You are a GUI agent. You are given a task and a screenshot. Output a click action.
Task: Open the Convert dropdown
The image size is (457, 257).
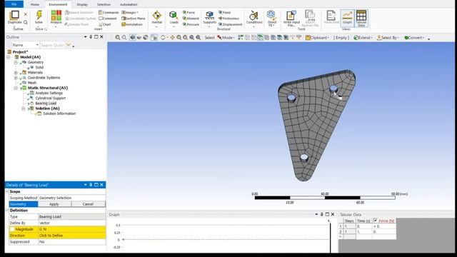click(x=414, y=38)
